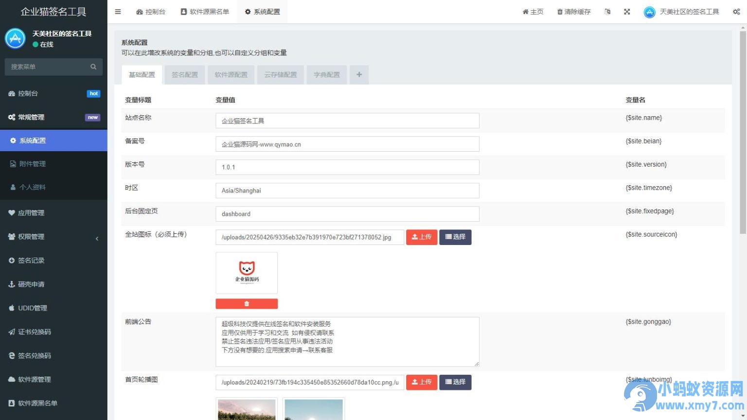Viewport: 747px width, 420px height.
Task: Click the {$site.fixedpage} variable text
Action: (x=650, y=211)
